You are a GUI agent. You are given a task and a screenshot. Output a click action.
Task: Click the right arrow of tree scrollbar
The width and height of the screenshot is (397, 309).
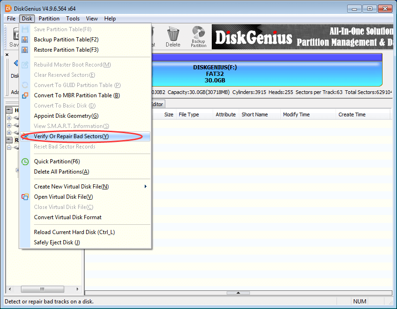pos(77,289)
